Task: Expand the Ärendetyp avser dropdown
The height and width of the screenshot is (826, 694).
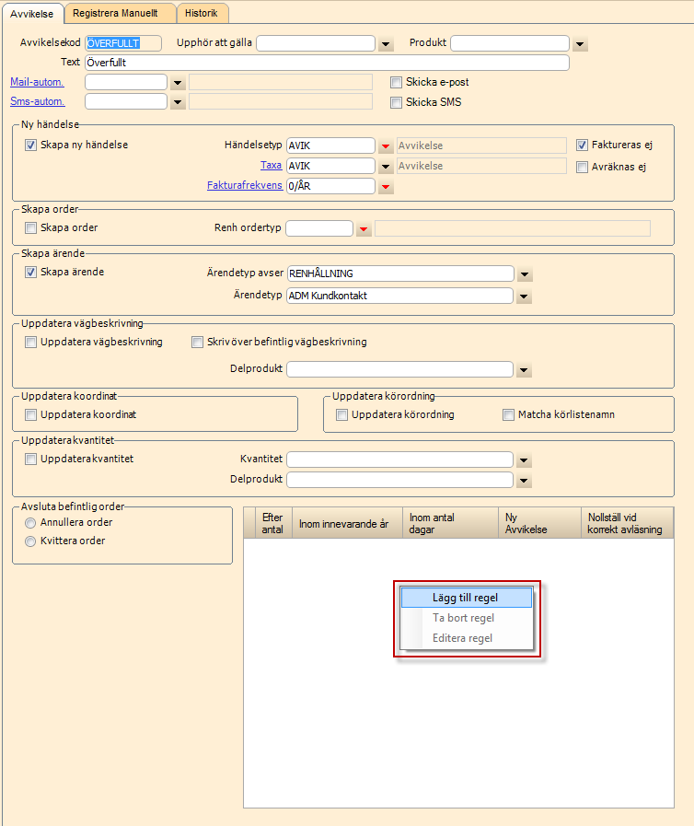Action: [524, 273]
